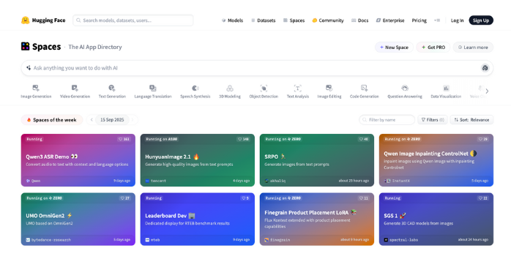The width and height of the screenshot is (511, 267).
Task: Choose the Text Generation category icon
Action: point(112,88)
